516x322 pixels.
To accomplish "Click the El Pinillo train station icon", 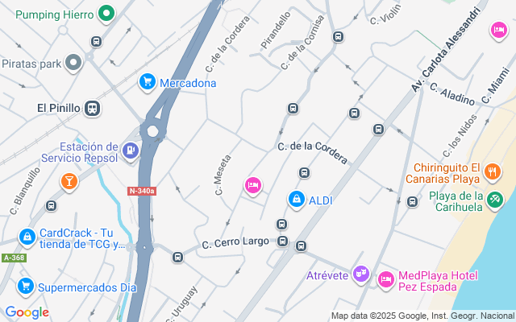I will 92,109.
